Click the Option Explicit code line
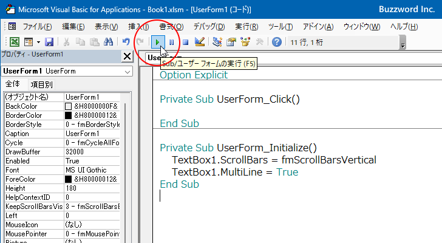Viewport: 442px width, 243px height. (x=194, y=75)
